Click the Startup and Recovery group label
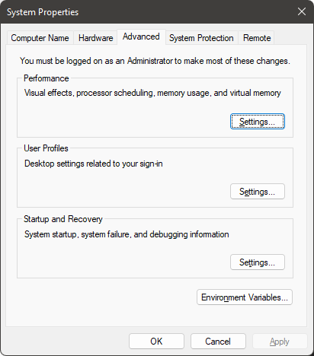314x356 pixels. tap(63, 219)
